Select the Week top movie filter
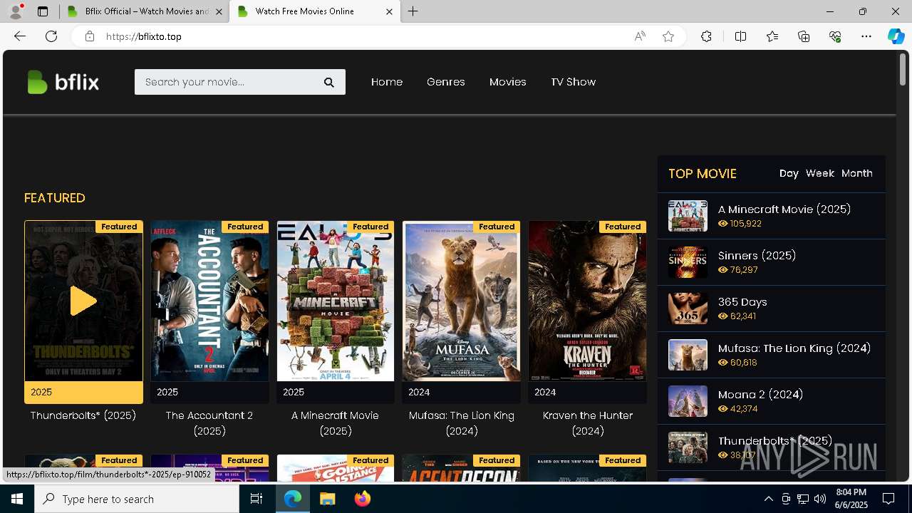912x513 pixels. (x=820, y=173)
